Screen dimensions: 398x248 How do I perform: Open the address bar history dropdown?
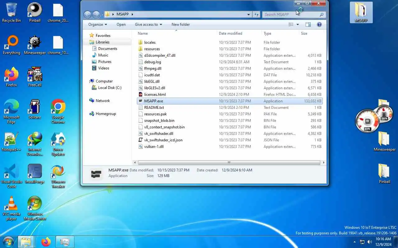(x=248, y=14)
